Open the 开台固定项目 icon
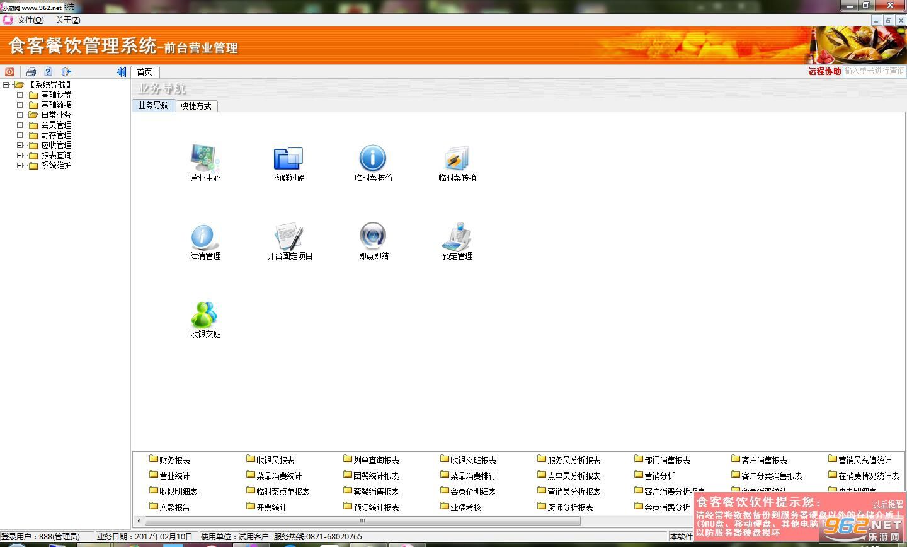The width and height of the screenshot is (907, 547). click(x=289, y=236)
